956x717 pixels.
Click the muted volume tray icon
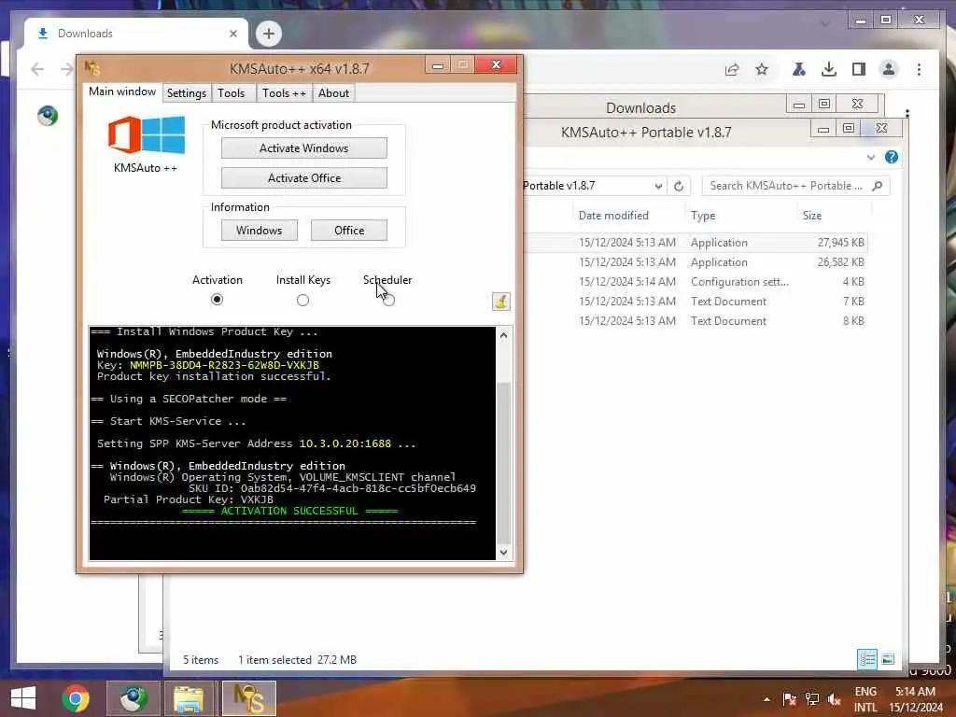(834, 698)
